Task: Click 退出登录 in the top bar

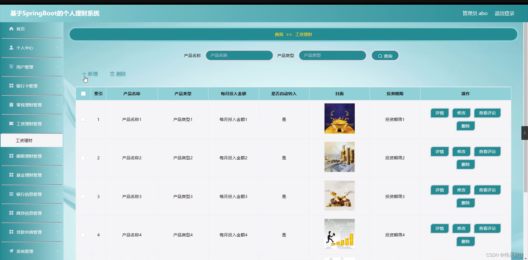Action: (504, 13)
